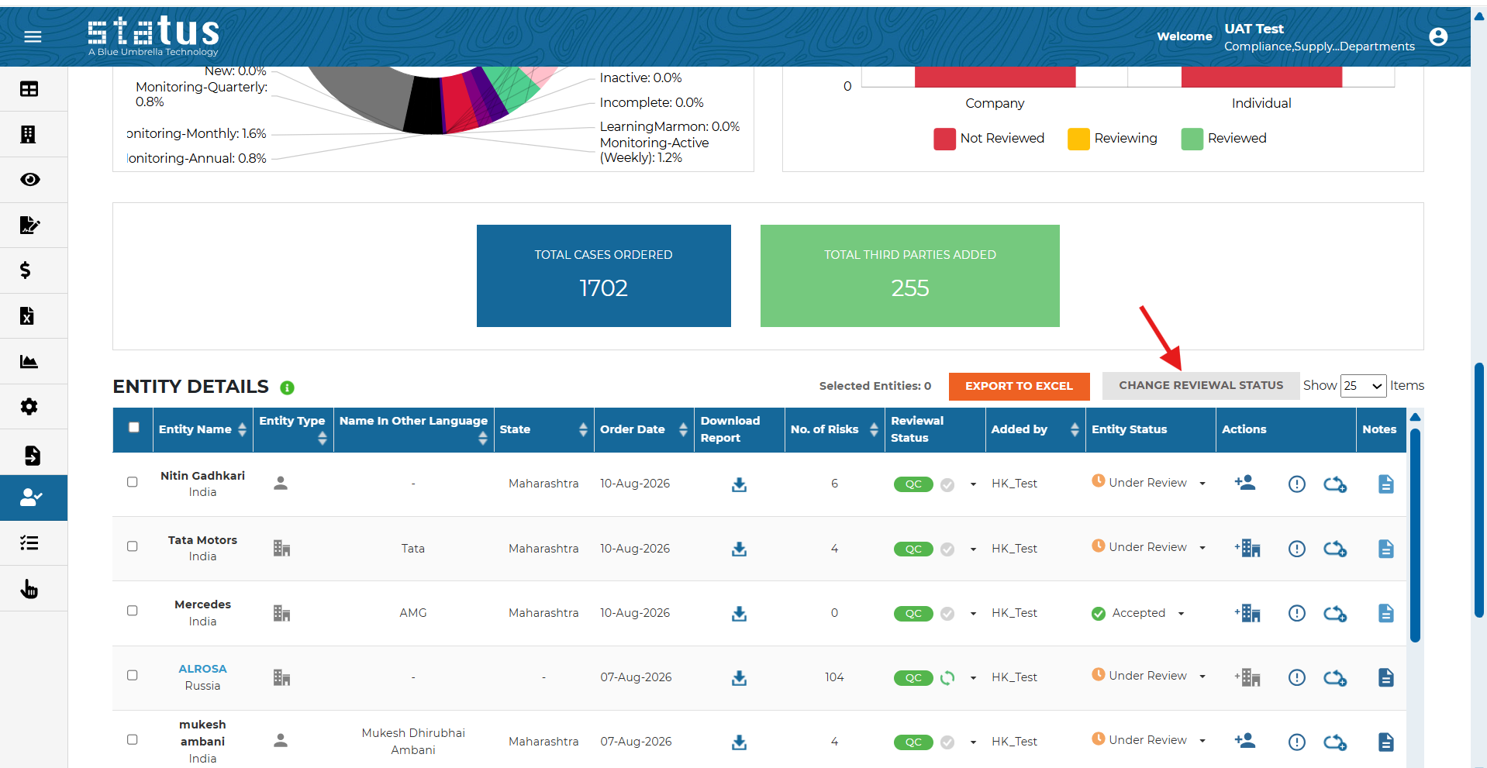Open the eye monitoring sidebar icon
Viewport: 1487px width, 768px height.
(29, 180)
